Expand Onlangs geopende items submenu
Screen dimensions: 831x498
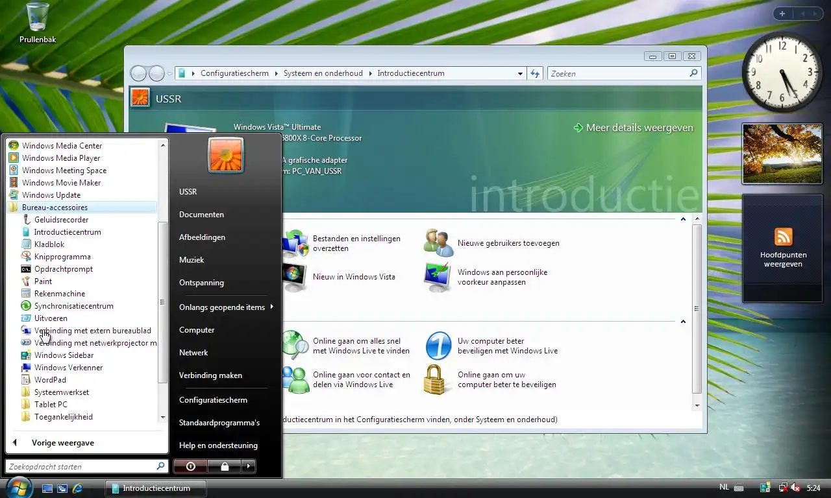[226, 307]
